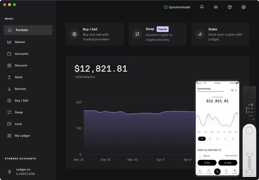Click the end point dot on the phone chart
Screen dimensions: 259x180
pos(237,114)
